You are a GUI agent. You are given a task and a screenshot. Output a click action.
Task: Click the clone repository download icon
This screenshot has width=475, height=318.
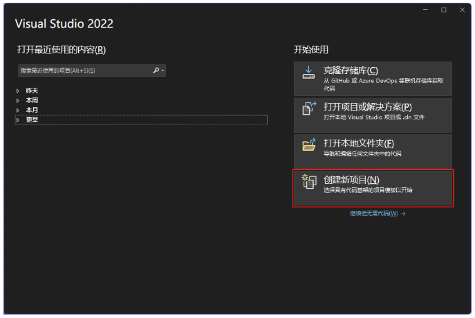click(x=308, y=73)
